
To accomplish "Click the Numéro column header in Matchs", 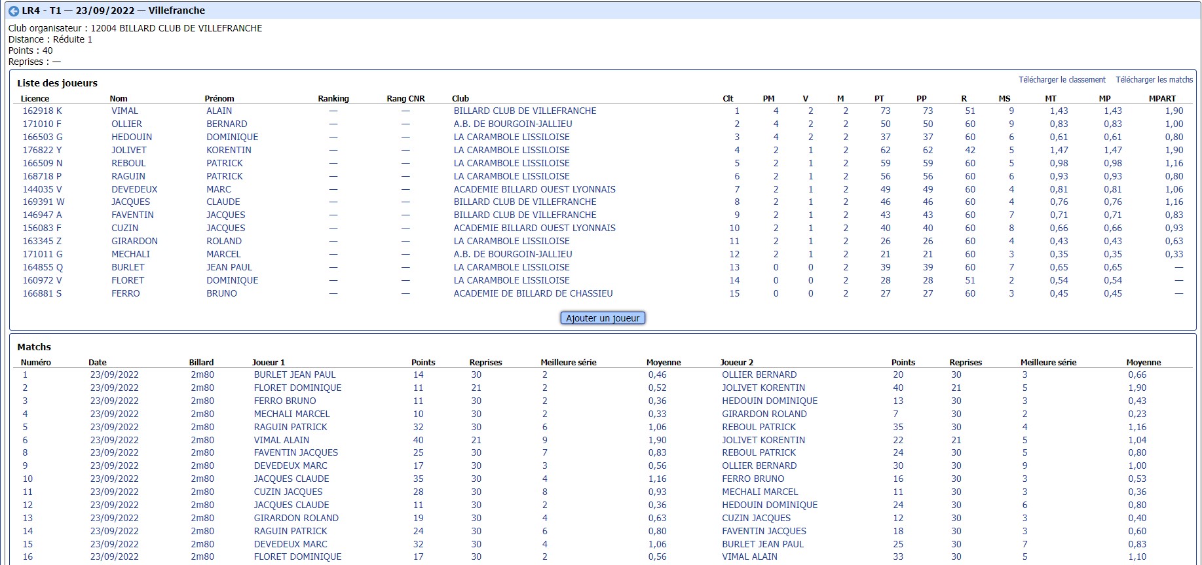I will [x=35, y=363].
